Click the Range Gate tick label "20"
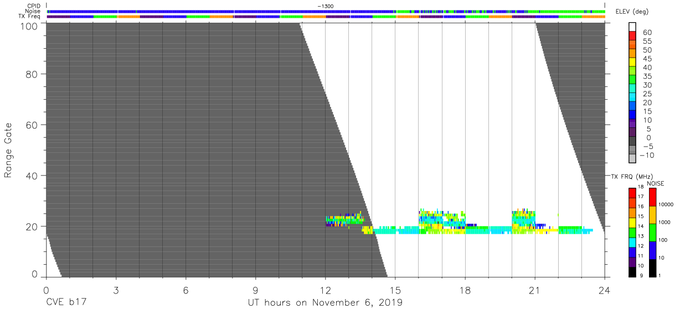Screen dimensions: 680x314 click(x=32, y=227)
